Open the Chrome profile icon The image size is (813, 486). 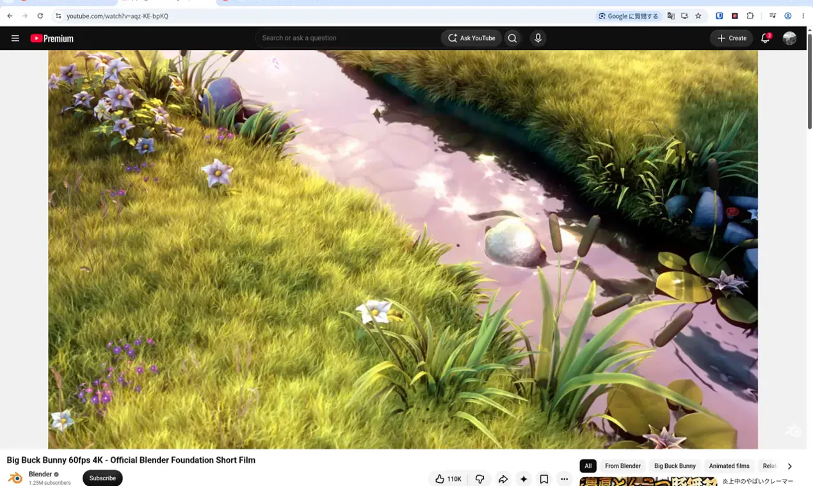click(x=788, y=16)
